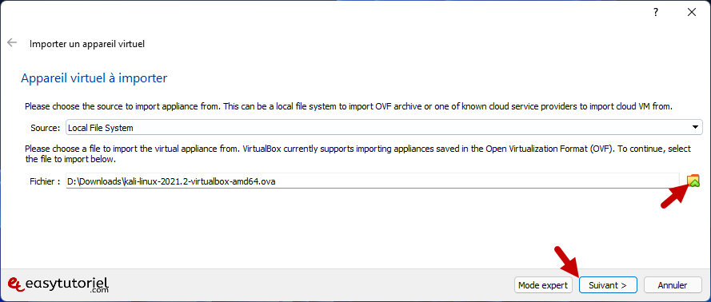
Task: Continue with the Suivant button
Action: coord(608,285)
